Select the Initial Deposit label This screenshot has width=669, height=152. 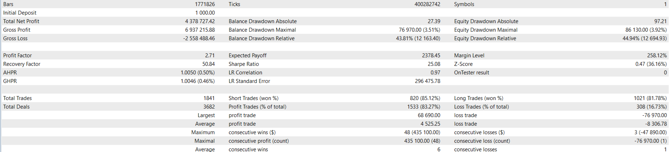20,13
